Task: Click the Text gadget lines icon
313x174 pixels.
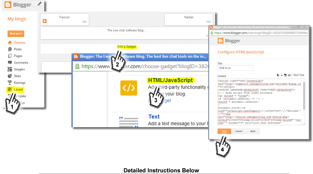Action: (x=129, y=122)
